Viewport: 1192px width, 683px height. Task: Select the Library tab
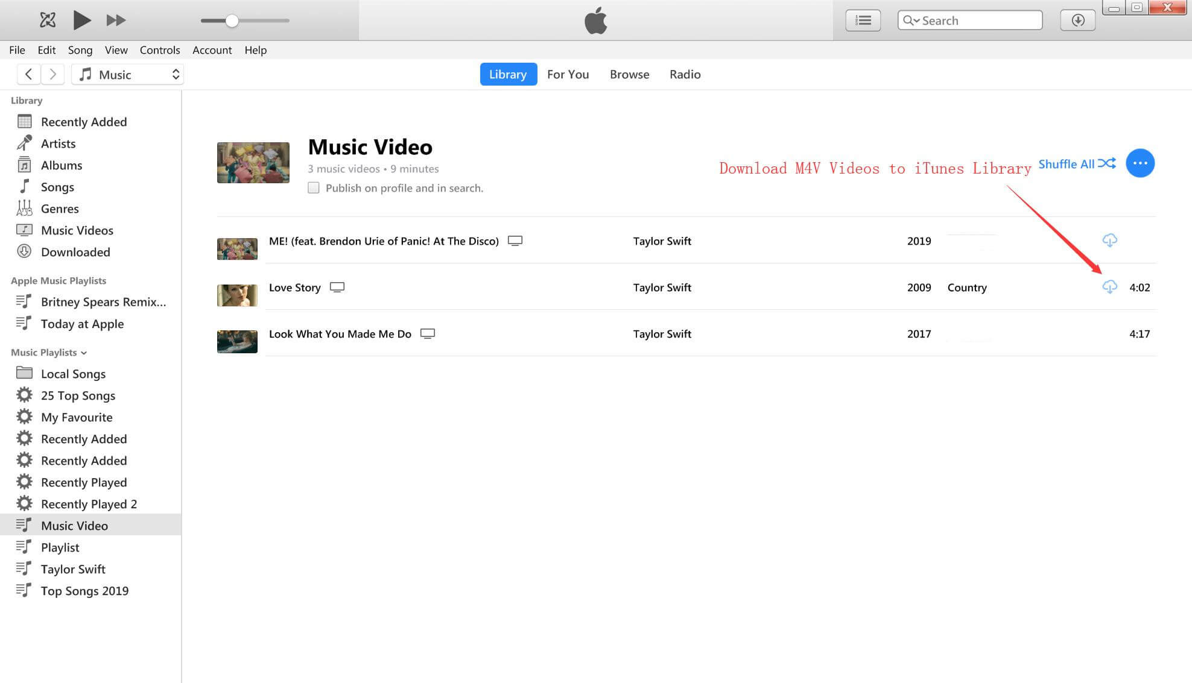click(507, 74)
